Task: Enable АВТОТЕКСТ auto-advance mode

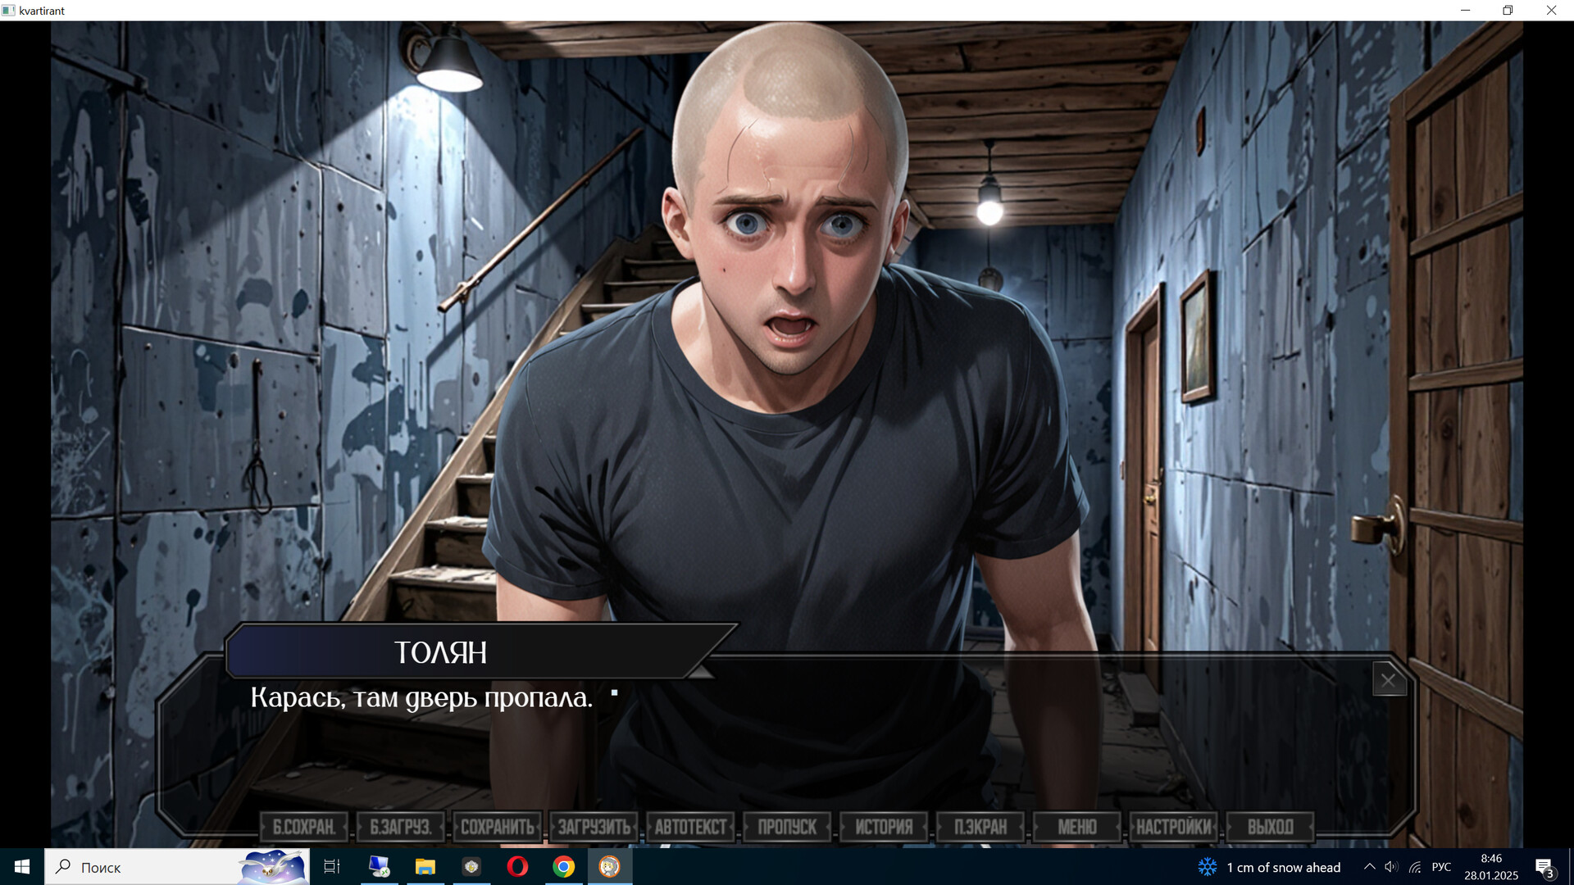Action: click(x=691, y=826)
